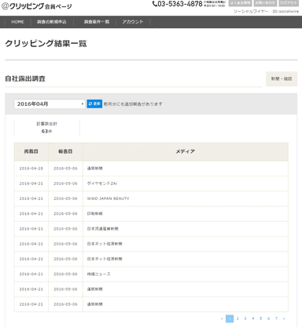Click the 記事数合計 63件 summary
The image size is (302, 327).
[x=46, y=128]
